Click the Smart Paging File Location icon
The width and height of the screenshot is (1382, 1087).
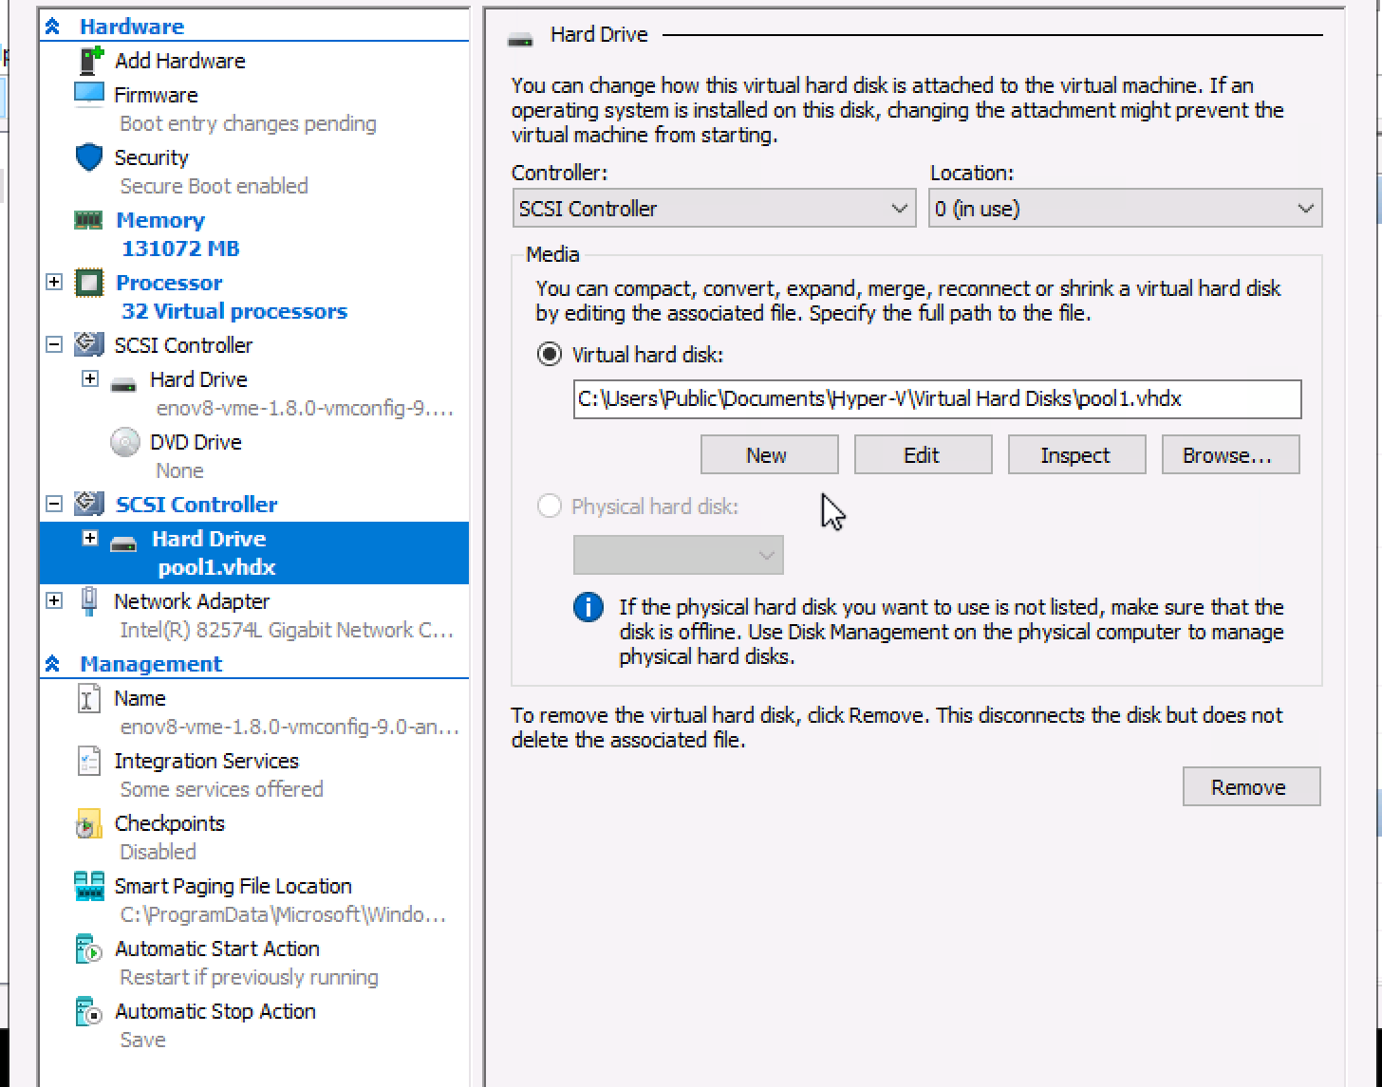(89, 887)
